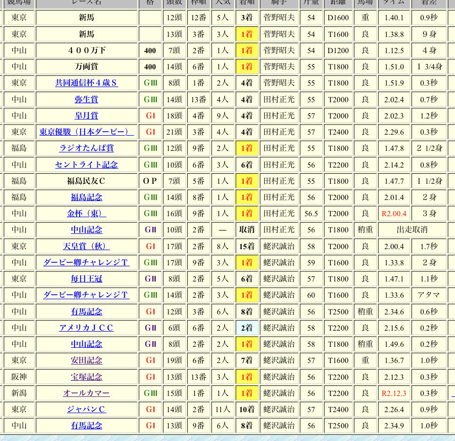
Task: Click the time 2.26.4
Action: coord(394,410)
